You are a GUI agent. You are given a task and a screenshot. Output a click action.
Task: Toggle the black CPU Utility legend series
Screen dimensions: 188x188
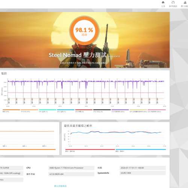point(102,111)
